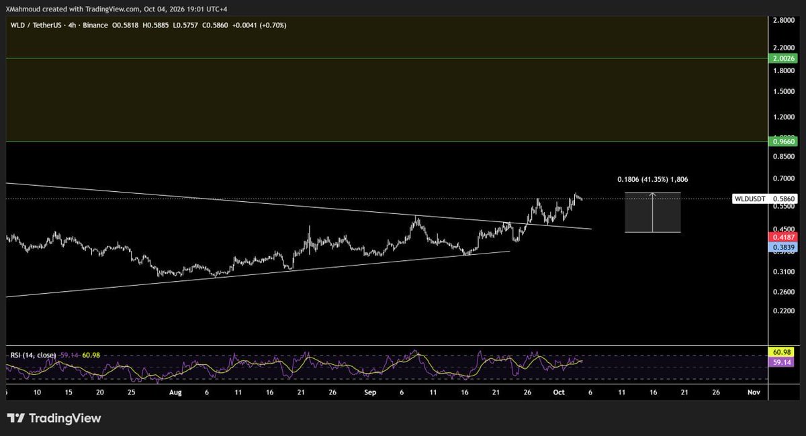
Task: Click the Aug label on time axis
Action: [174, 391]
